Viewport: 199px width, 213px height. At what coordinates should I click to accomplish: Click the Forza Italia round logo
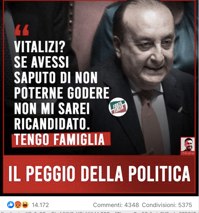[118, 107]
